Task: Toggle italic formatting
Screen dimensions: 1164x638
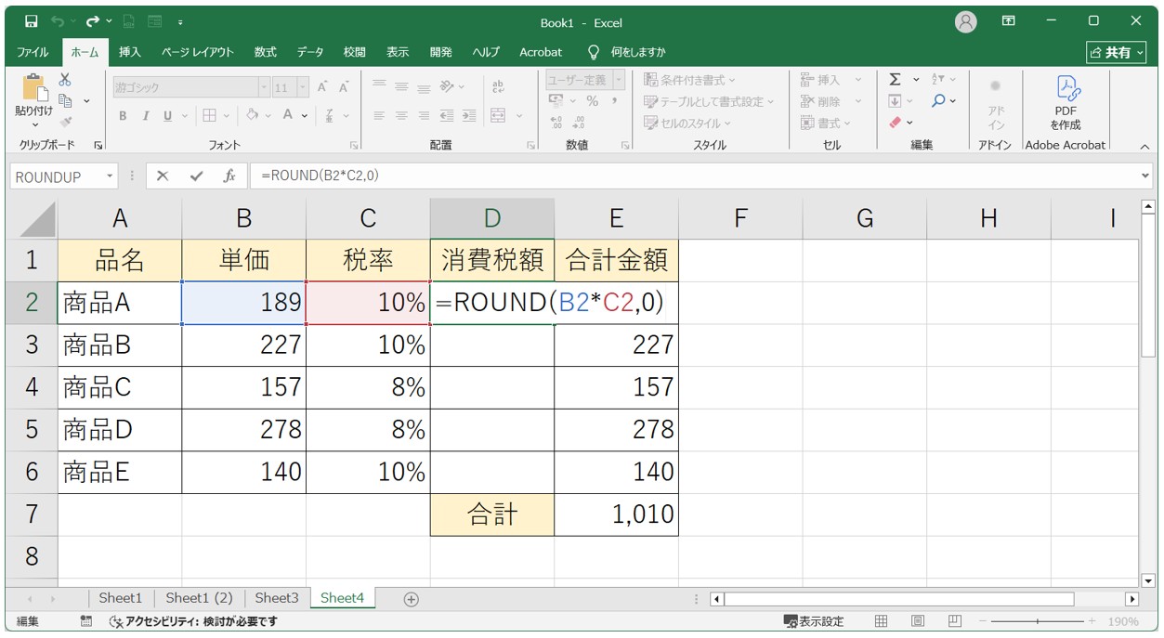Action: click(x=147, y=116)
